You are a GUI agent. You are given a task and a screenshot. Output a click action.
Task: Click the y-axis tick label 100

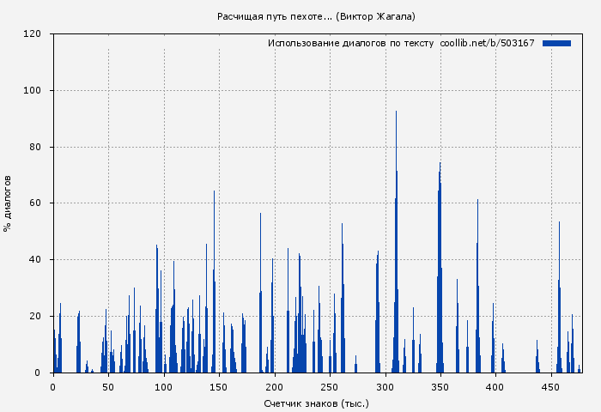click(x=33, y=91)
